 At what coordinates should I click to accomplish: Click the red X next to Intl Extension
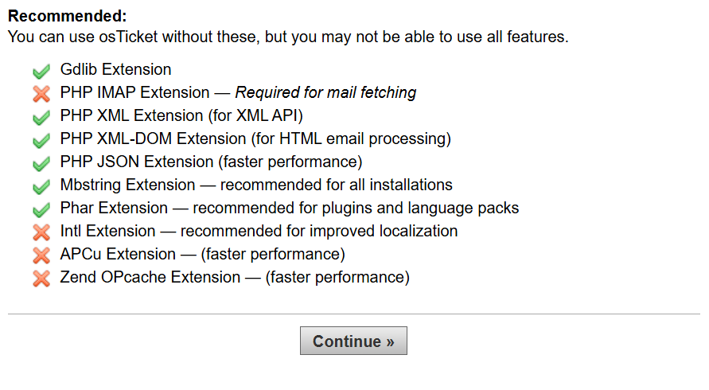41,232
